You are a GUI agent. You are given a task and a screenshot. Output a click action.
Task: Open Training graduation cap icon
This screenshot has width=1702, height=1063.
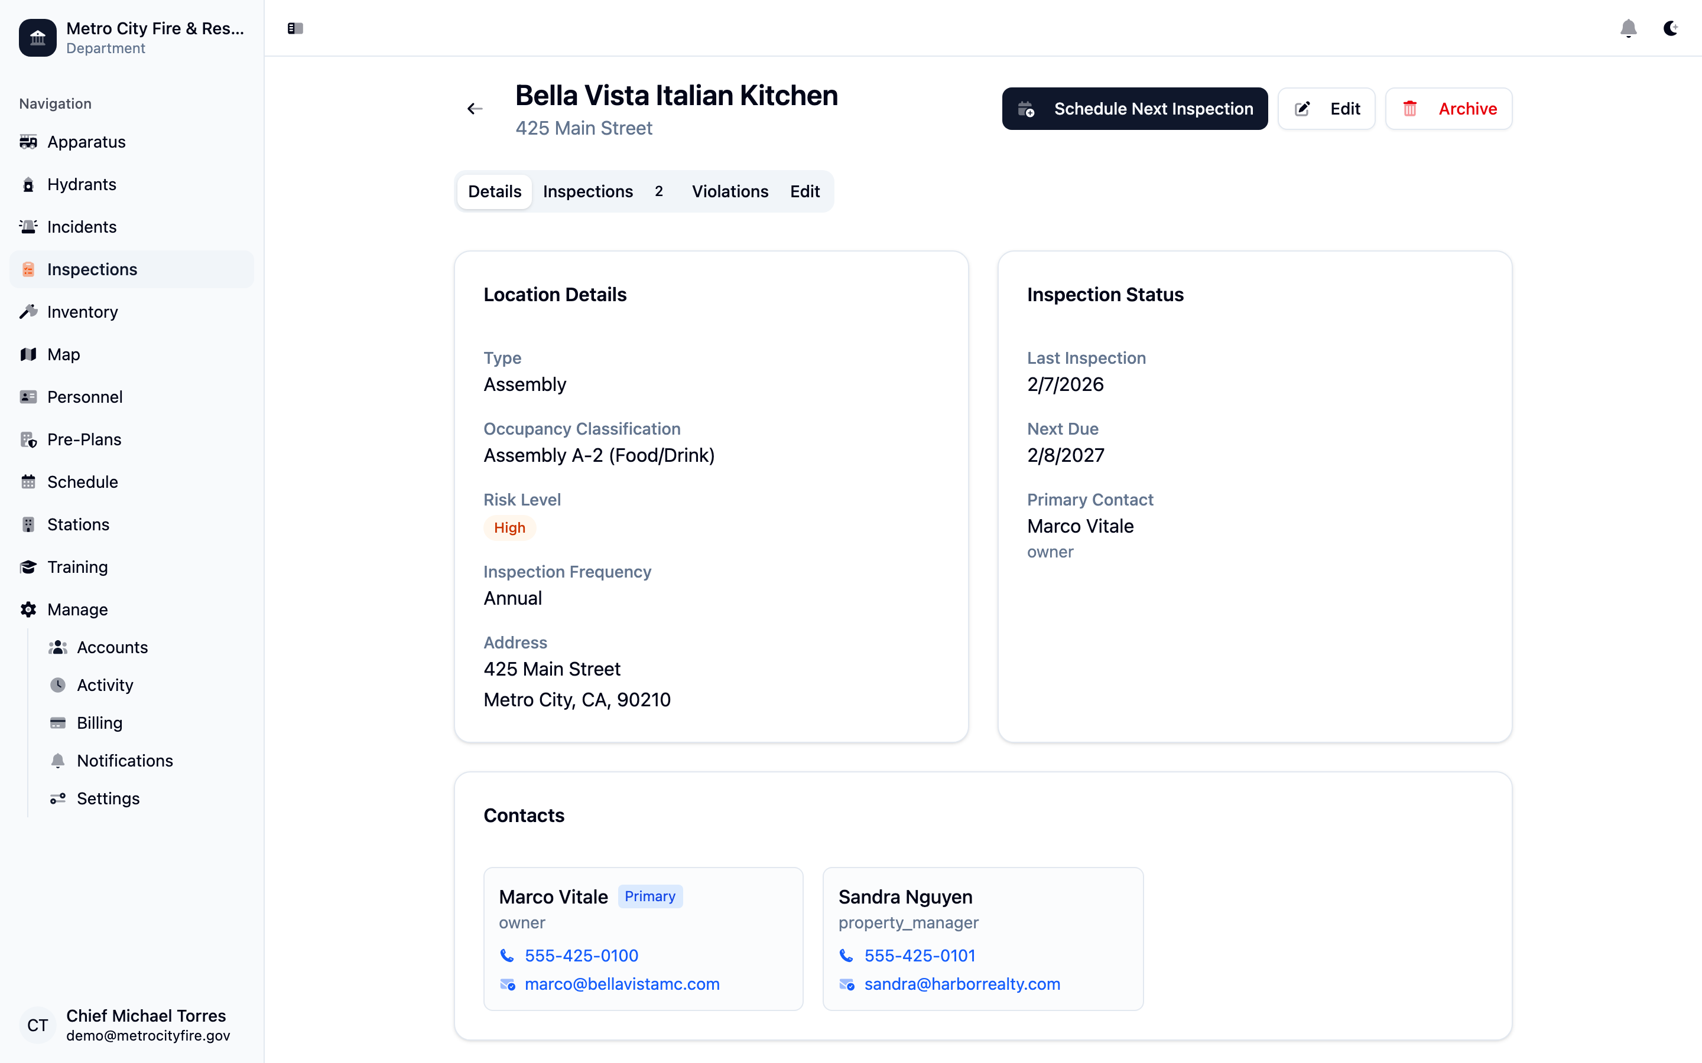tap(28, 568)
